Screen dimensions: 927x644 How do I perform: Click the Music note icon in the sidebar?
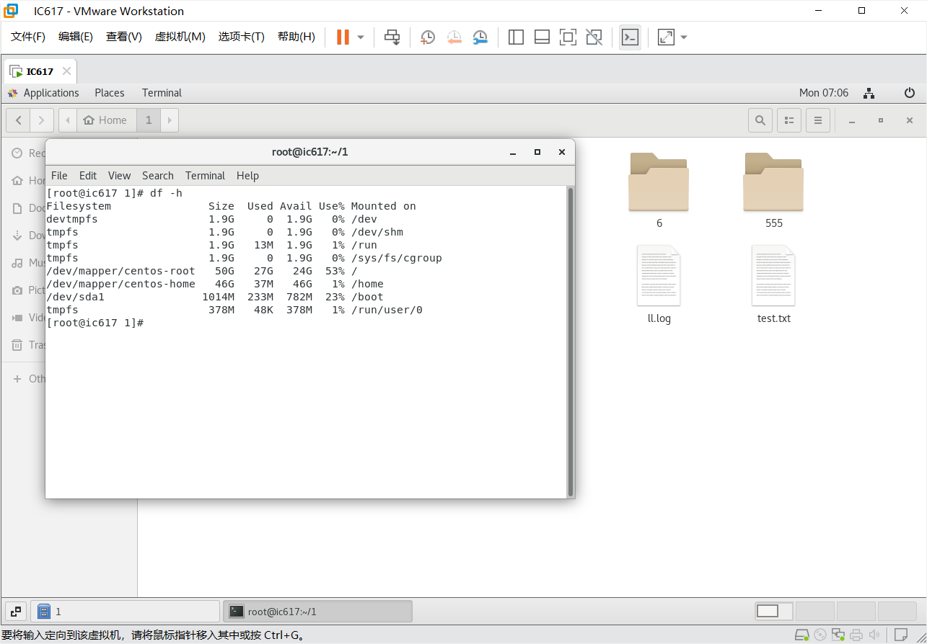click(17, 263)
